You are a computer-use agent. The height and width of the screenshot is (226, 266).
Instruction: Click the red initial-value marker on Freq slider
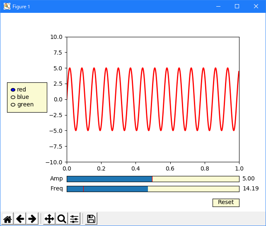pyautogui.click(x=84, y=189)
